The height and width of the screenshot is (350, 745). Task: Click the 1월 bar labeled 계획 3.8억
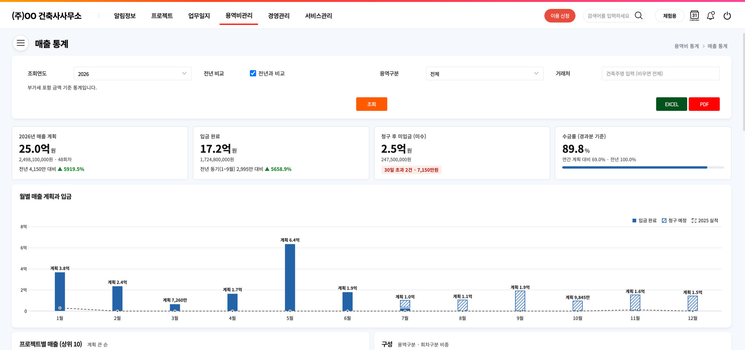click(60, 292)
